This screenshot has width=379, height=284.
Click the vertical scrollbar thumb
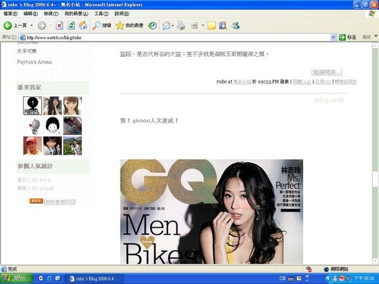point(375,179)
